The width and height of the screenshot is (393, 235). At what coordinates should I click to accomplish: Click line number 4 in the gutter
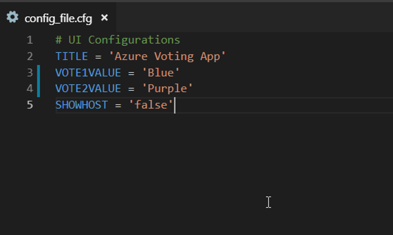(x=29, y=88)
